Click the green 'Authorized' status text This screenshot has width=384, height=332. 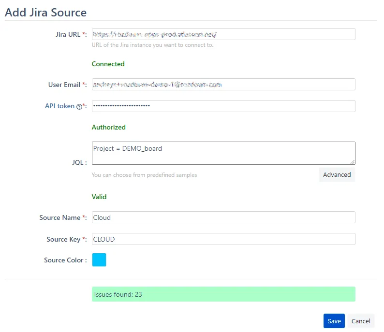click(x=108, y=127)
